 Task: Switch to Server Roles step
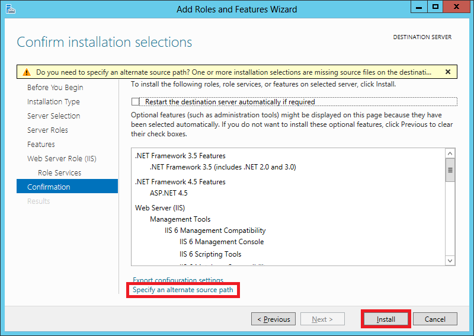click(x=47, y=130)
